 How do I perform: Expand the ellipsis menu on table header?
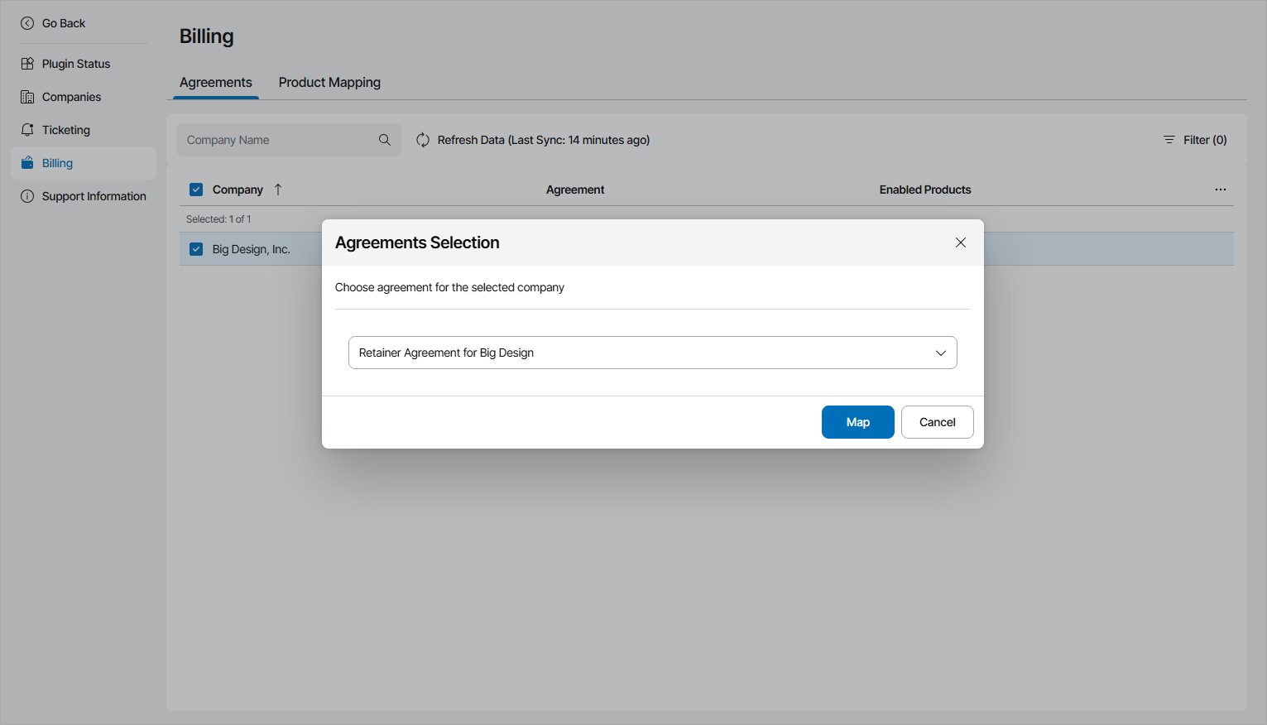tap(1221, 189)
